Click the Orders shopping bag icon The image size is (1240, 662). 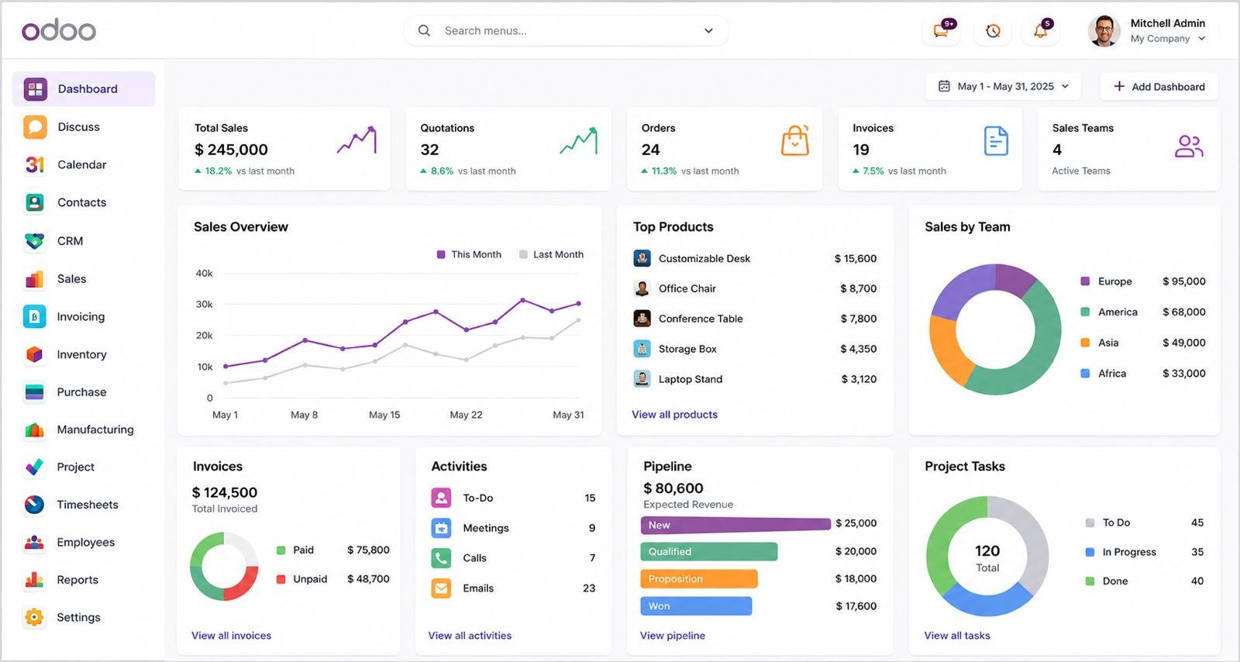point(795,141)
